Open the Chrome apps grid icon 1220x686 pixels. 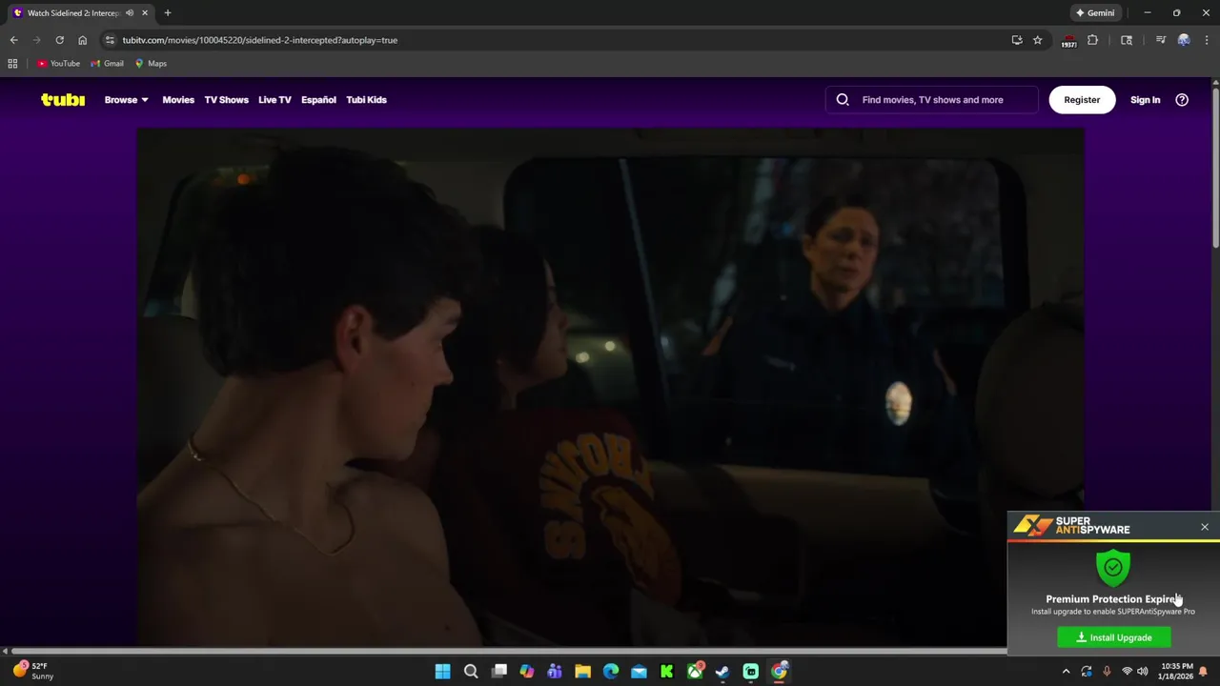[x=12, y=64]
